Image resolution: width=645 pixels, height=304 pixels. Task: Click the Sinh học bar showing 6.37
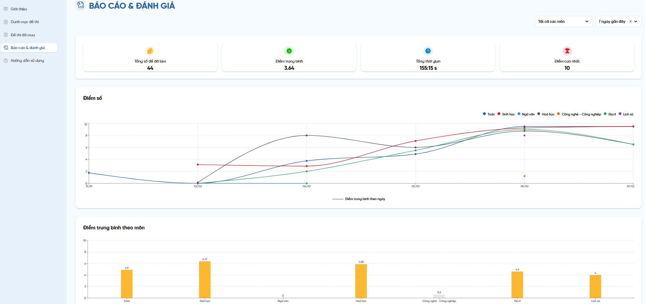pos(205,279)
